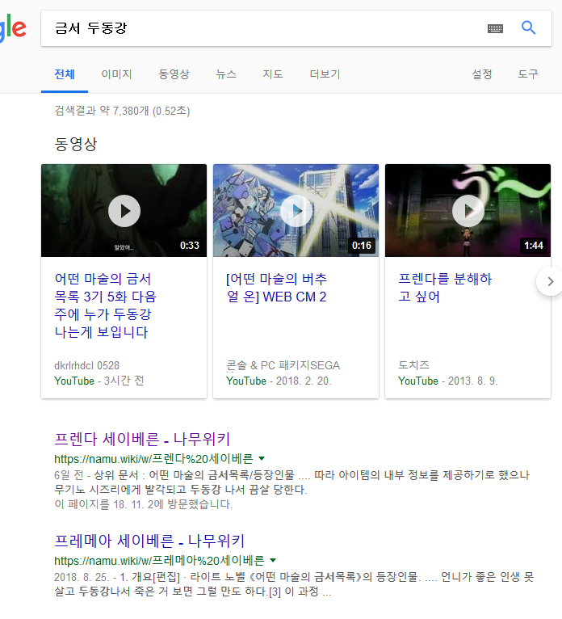
Task: Play the first video with 0:33 duration
Action: coord(124,211)
